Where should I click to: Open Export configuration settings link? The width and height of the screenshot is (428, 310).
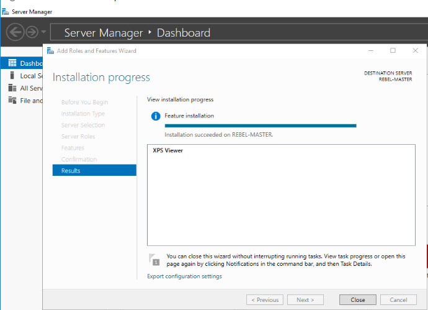pos(184,276)
